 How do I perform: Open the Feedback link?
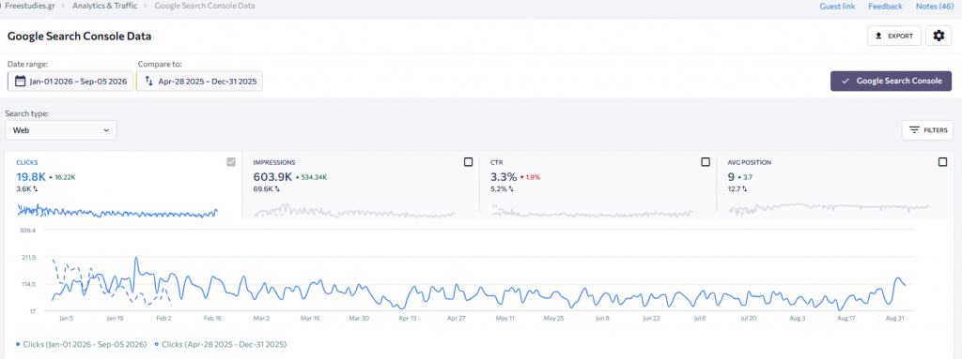(885, 7)
